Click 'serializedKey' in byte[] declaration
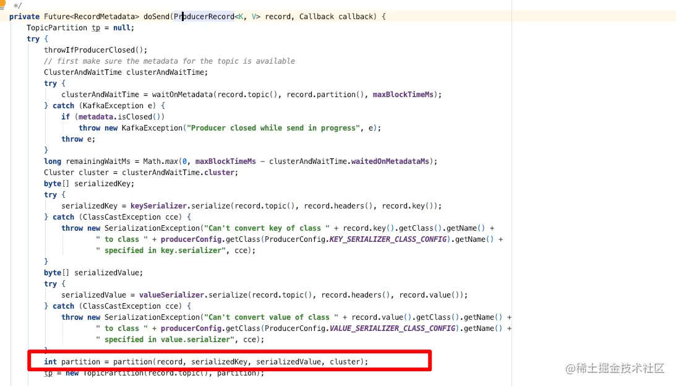676x386 pixels. (102, 184)
